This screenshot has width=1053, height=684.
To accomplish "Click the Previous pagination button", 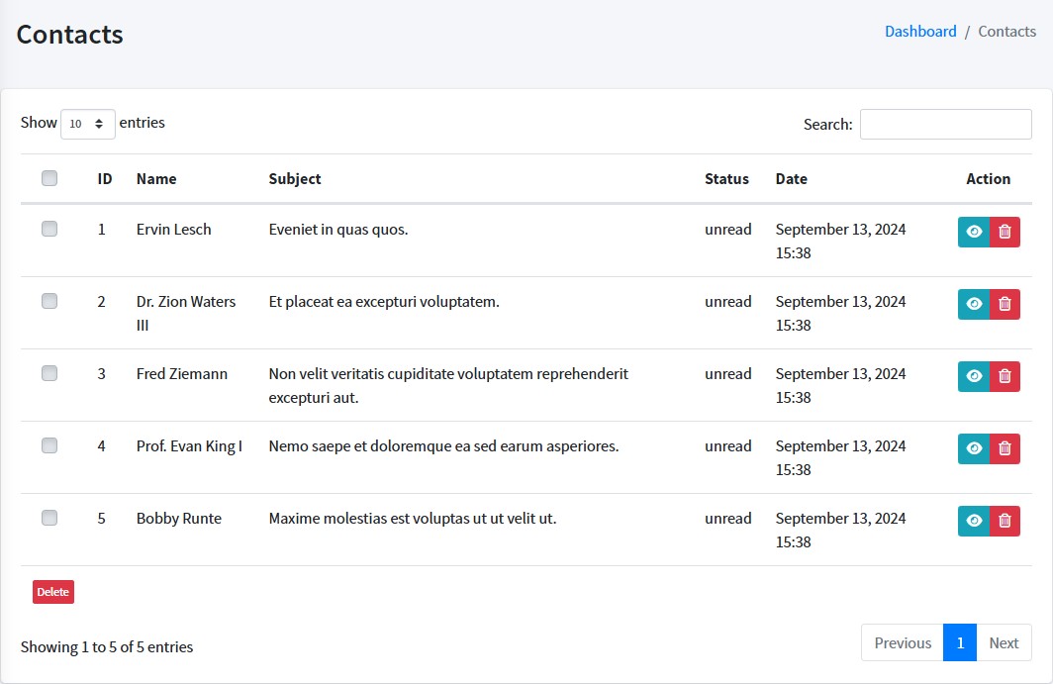I will (903, 642).
